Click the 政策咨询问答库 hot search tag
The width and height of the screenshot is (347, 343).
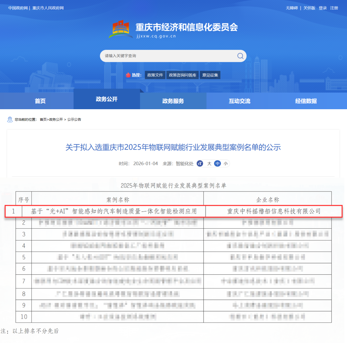(183, 75)
